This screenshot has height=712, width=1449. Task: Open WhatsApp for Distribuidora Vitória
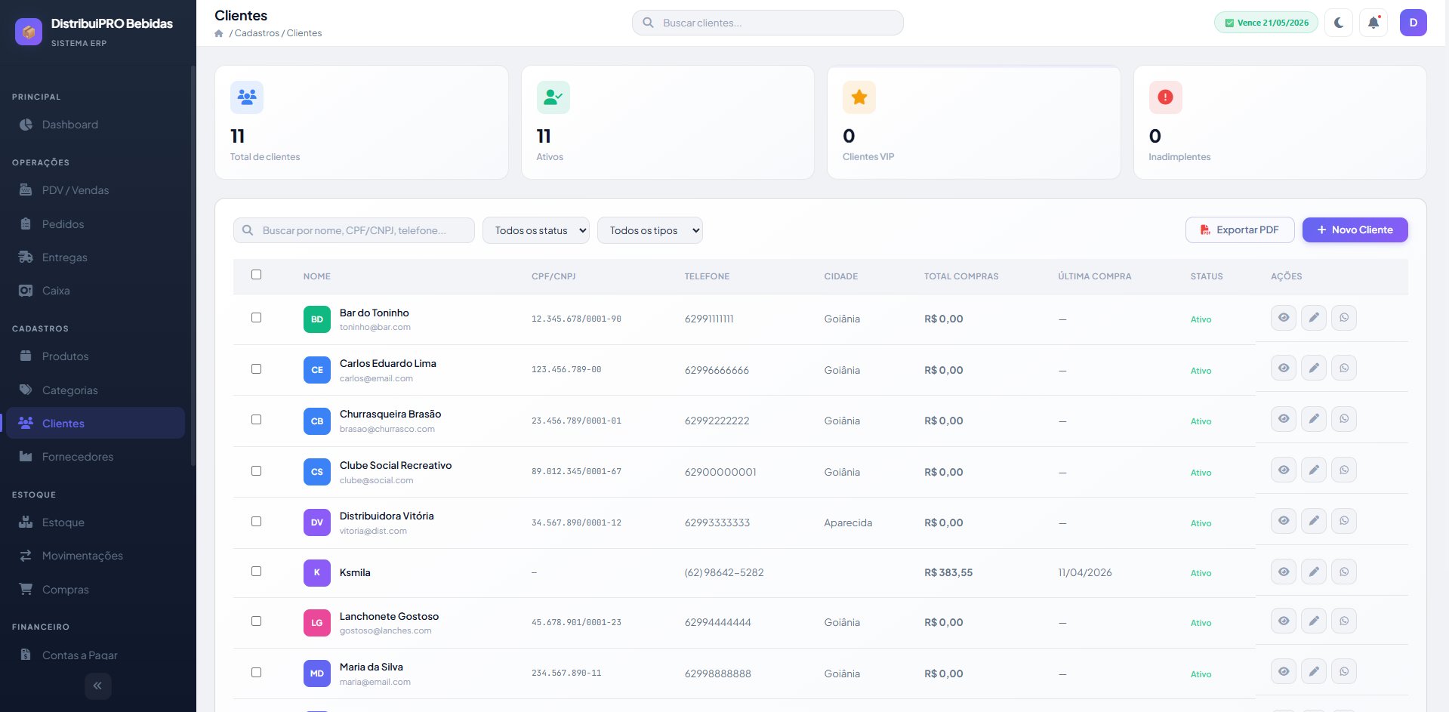click(x=1344, y=521)
